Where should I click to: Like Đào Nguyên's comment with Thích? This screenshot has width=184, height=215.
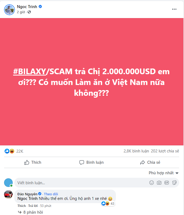(22, 206)
